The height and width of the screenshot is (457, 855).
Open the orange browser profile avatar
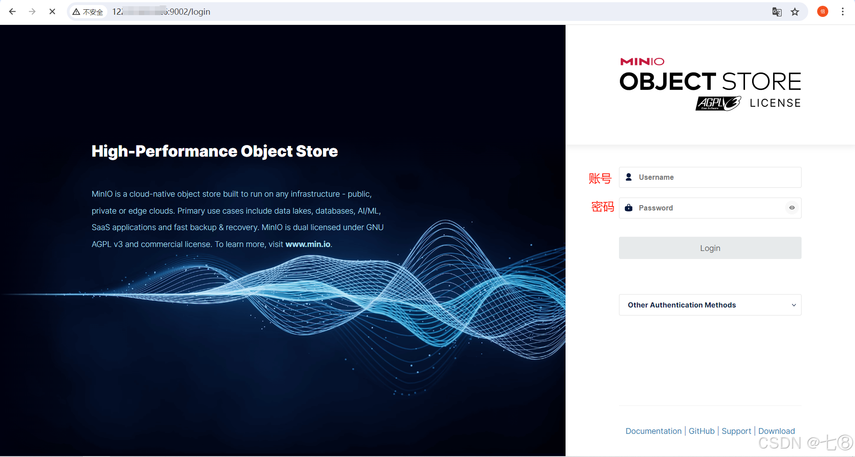822,12
